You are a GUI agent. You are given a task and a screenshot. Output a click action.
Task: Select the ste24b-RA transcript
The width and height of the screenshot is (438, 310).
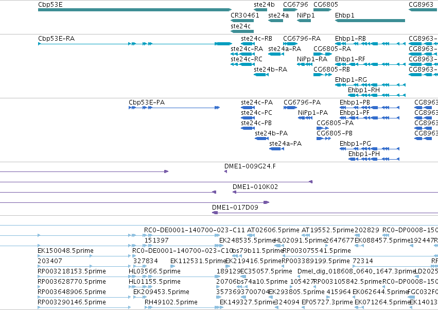coord(261,75)
